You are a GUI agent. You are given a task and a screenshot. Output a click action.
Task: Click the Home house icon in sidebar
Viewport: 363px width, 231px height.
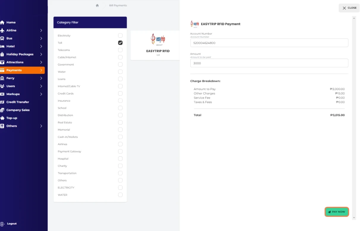click(2, 22)
